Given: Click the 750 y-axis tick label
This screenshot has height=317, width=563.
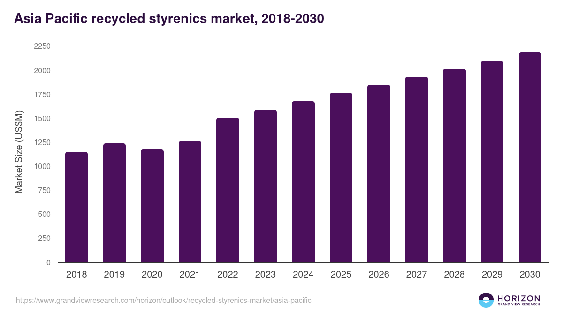Looking at the screenshot, I should click(45, 190).
